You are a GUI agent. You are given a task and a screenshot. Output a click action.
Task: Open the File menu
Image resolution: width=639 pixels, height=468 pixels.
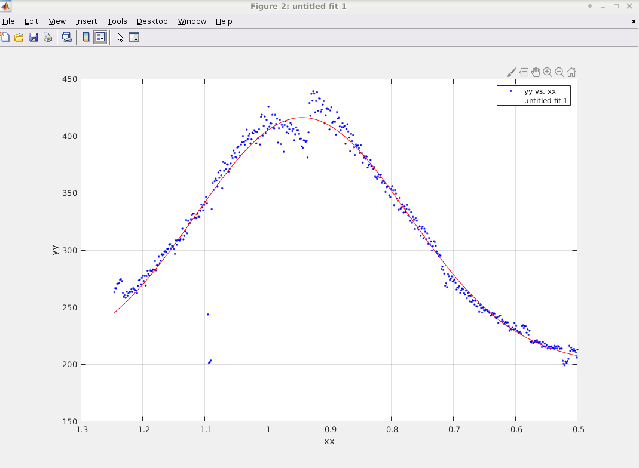coord(8,21)
